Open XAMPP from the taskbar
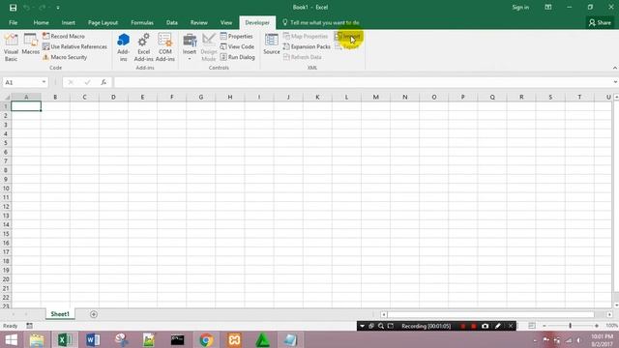This screenshot has width=619, height=348. 234,339
